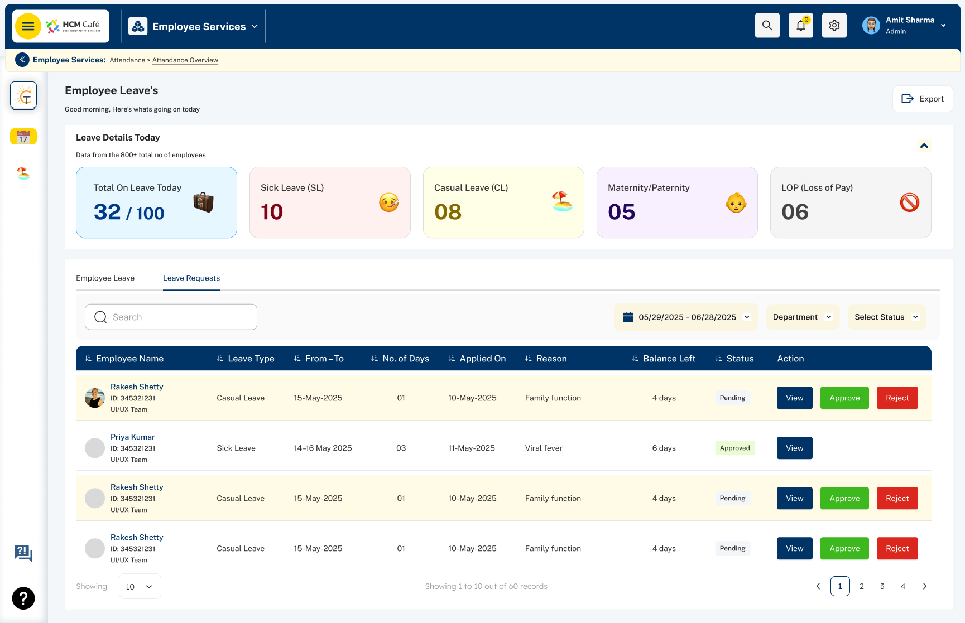This screenshot has width=965, height=623.
Task: Select the beach umbrella sidebar icon
Action: point(23,173)
